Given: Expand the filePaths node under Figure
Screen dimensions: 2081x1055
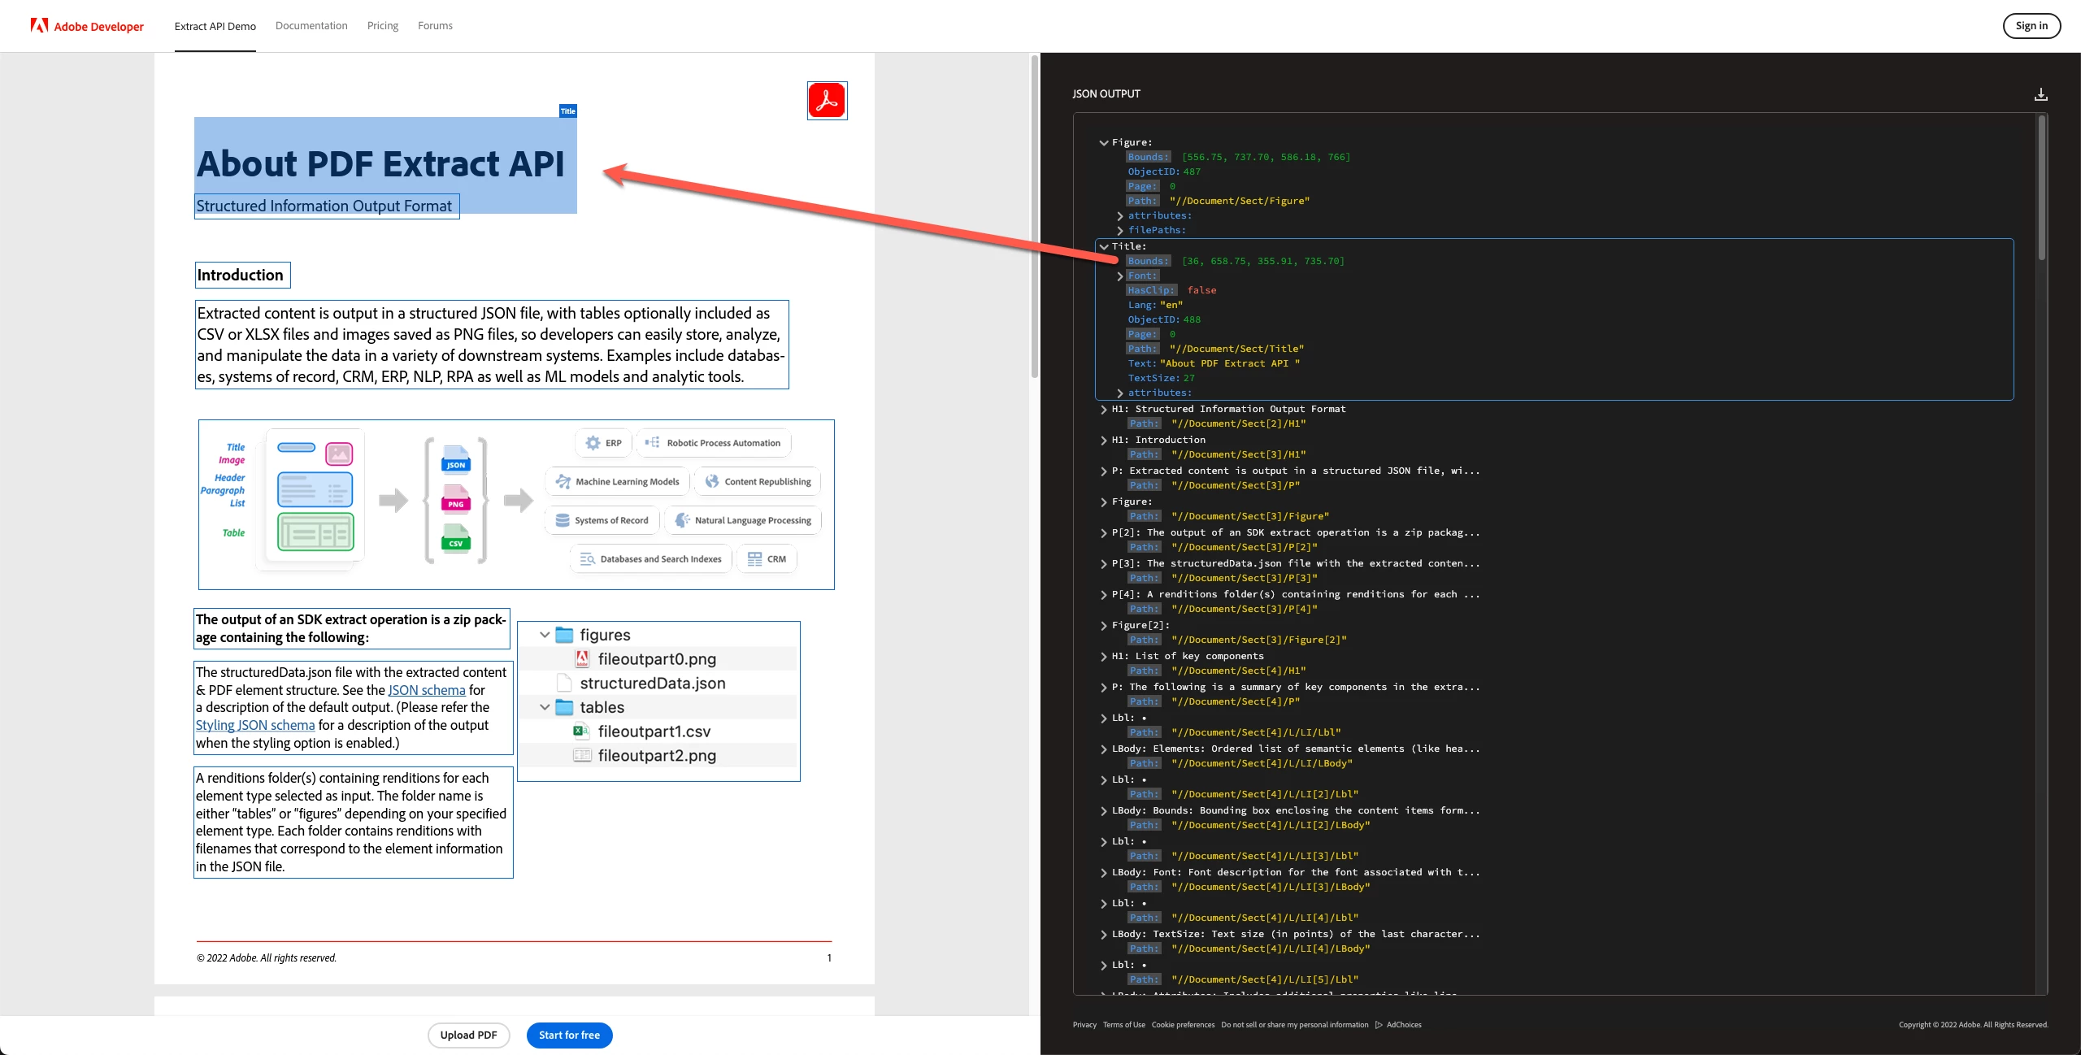Looking at the screenshot, I should coord(1120,231).
